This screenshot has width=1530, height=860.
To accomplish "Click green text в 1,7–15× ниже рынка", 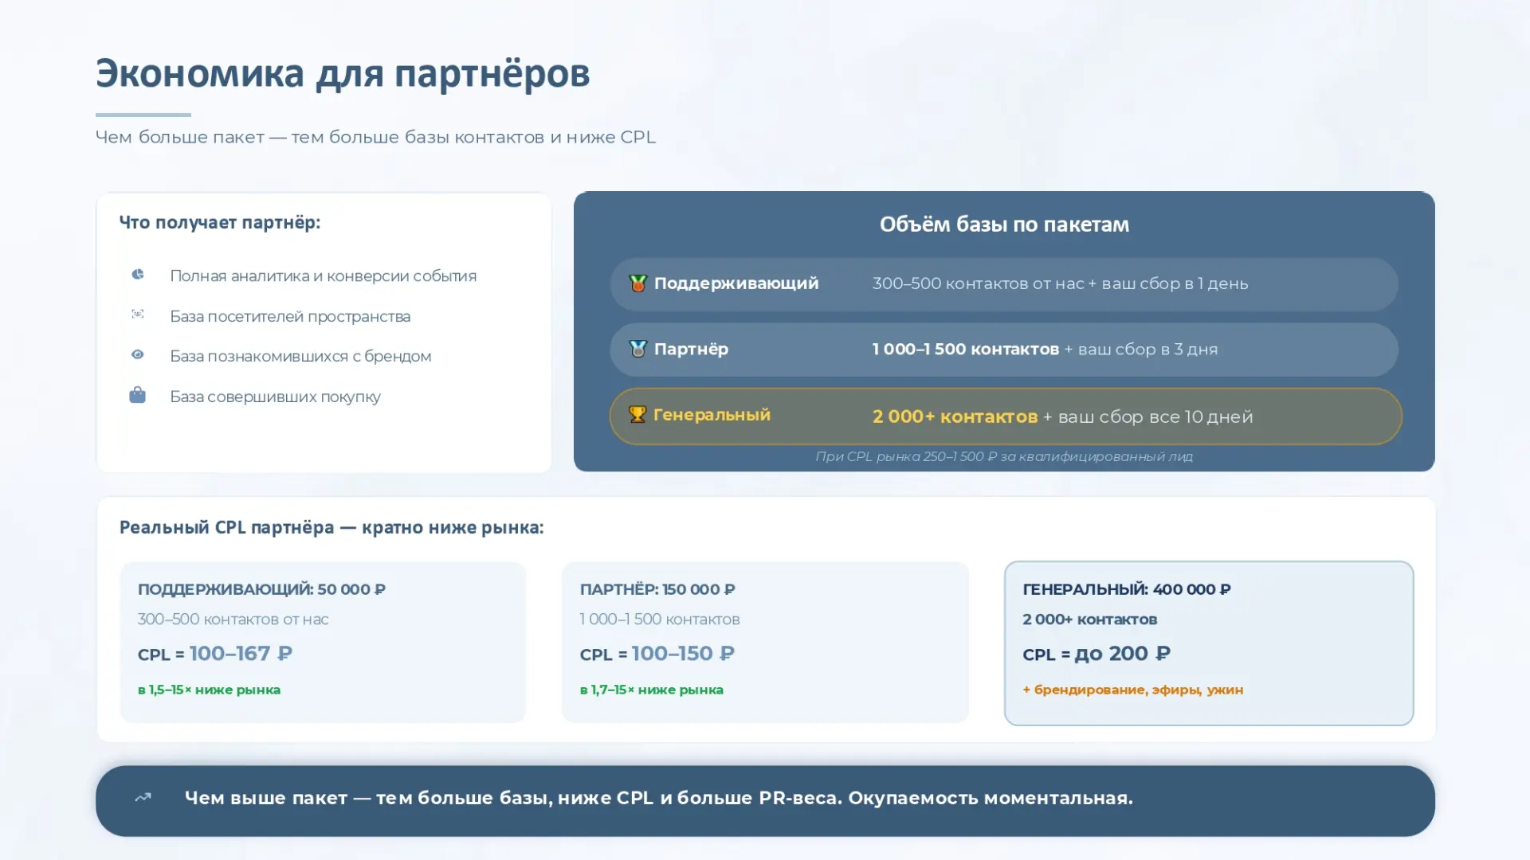I will 652,690.
